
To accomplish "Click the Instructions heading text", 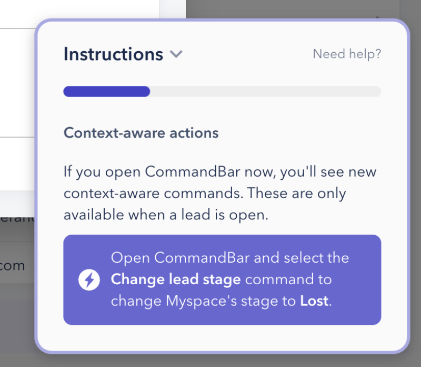I will tap(113, 54).
